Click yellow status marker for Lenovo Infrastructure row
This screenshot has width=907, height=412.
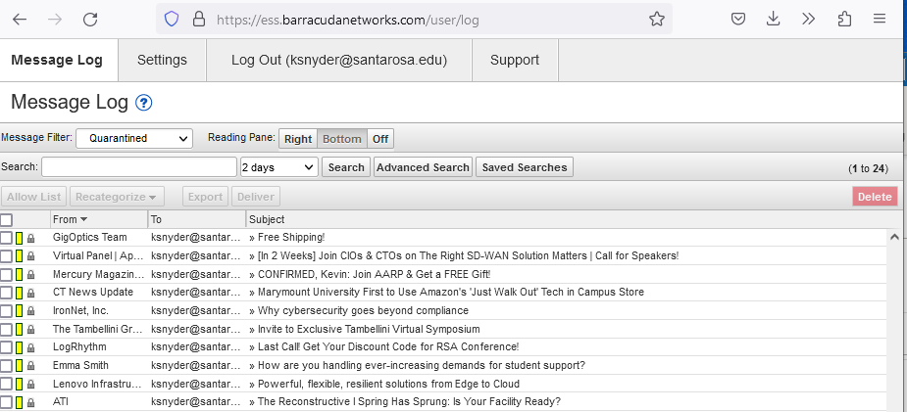tap(19, 385)
